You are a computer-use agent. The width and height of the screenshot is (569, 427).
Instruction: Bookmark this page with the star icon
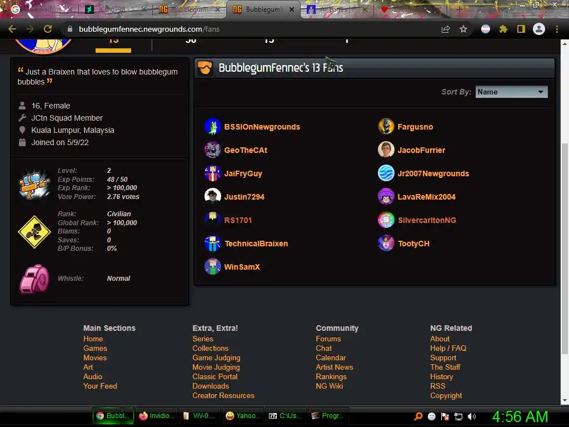463,29
